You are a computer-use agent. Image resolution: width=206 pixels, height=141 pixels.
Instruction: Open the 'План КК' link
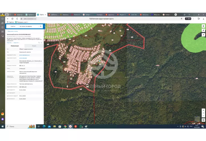16,43
